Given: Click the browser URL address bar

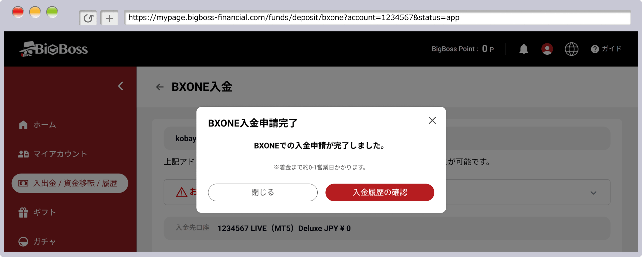Looking at the screenshot, I should click(x=377, y=17).
